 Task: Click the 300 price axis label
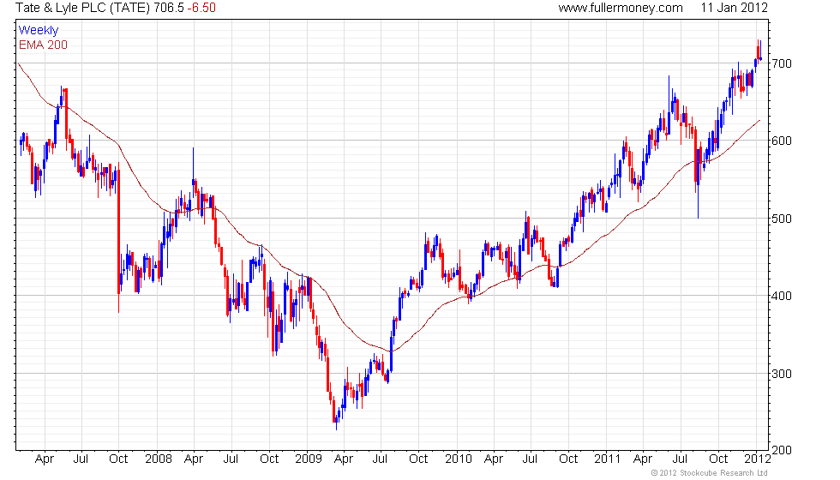click(x=781, y=374)
